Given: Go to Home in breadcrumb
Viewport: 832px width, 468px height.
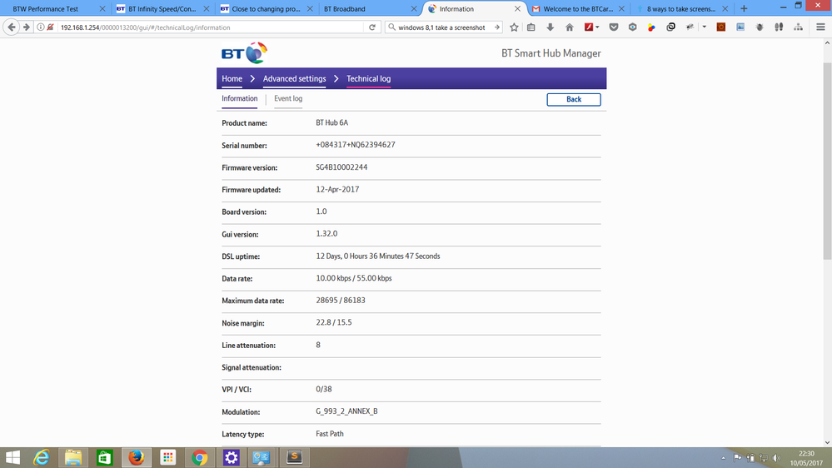Looking at the screenshot, I should coord(232,78).
